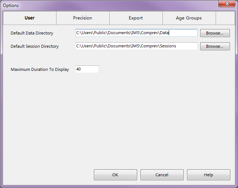Image resolution: width=238 pixels, height=188 pixels.
Task: Switch to the Precision tab
Action: (x=83, y=18)
